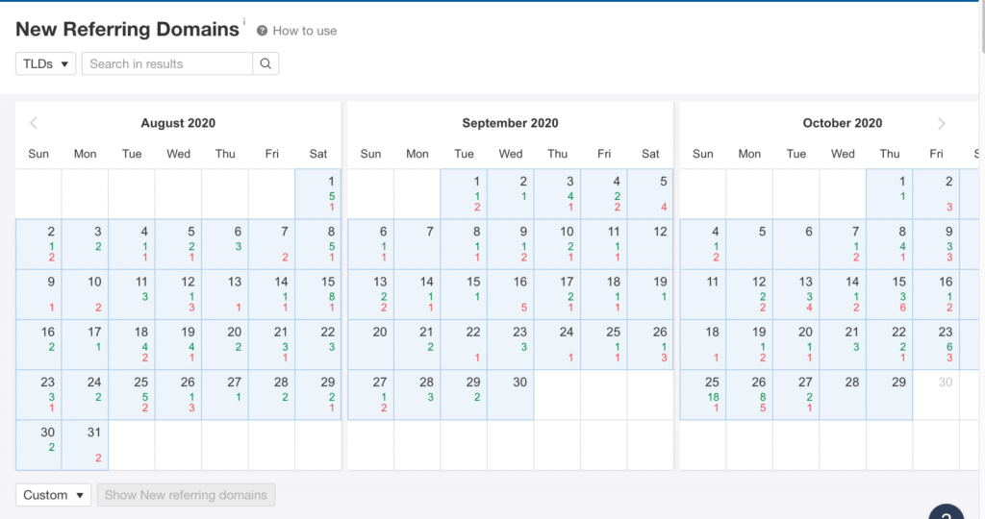Open the How to use link
This screenshot has width=985, height=519.
pyautogui.click(x=304, y=31)
